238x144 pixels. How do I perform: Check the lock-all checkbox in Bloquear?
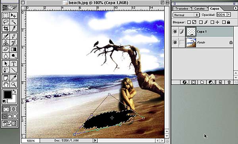224,22
